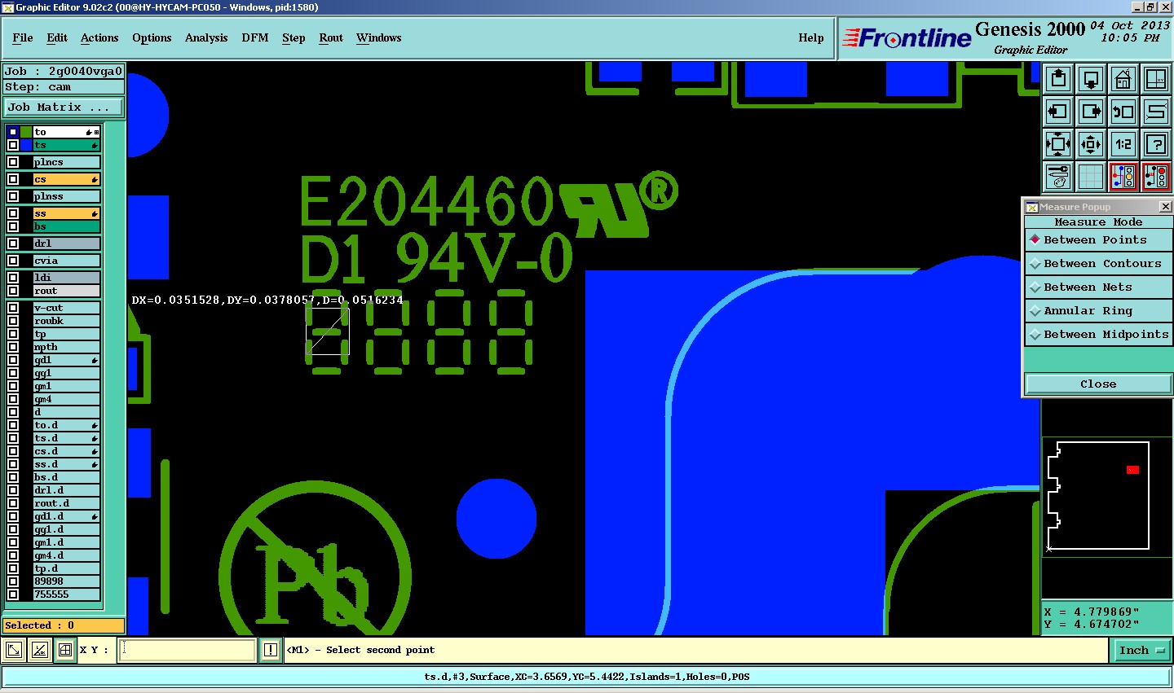The image size is (1174, 693).
Task: Open the Analysis menu
Action: coord(206,37)
